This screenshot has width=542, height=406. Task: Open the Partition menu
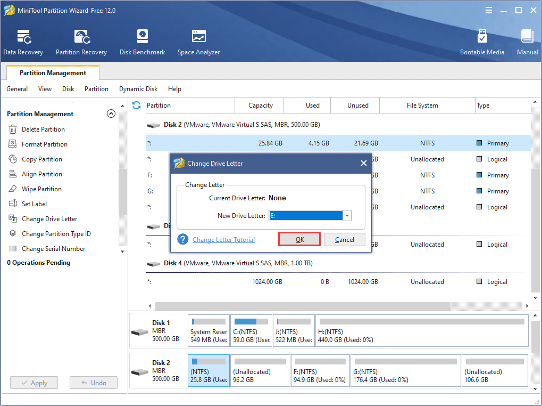point(96,89)
